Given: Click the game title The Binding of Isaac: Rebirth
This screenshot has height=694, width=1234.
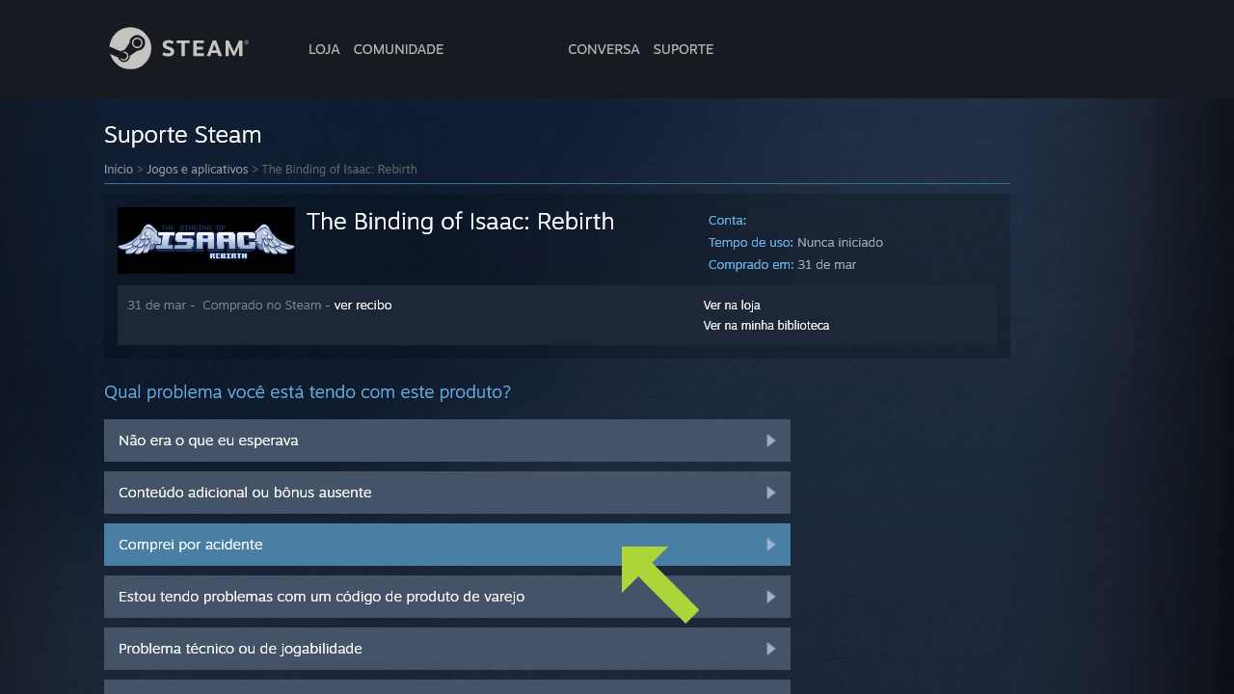Looking at the screenshot, I should (460, 222).
